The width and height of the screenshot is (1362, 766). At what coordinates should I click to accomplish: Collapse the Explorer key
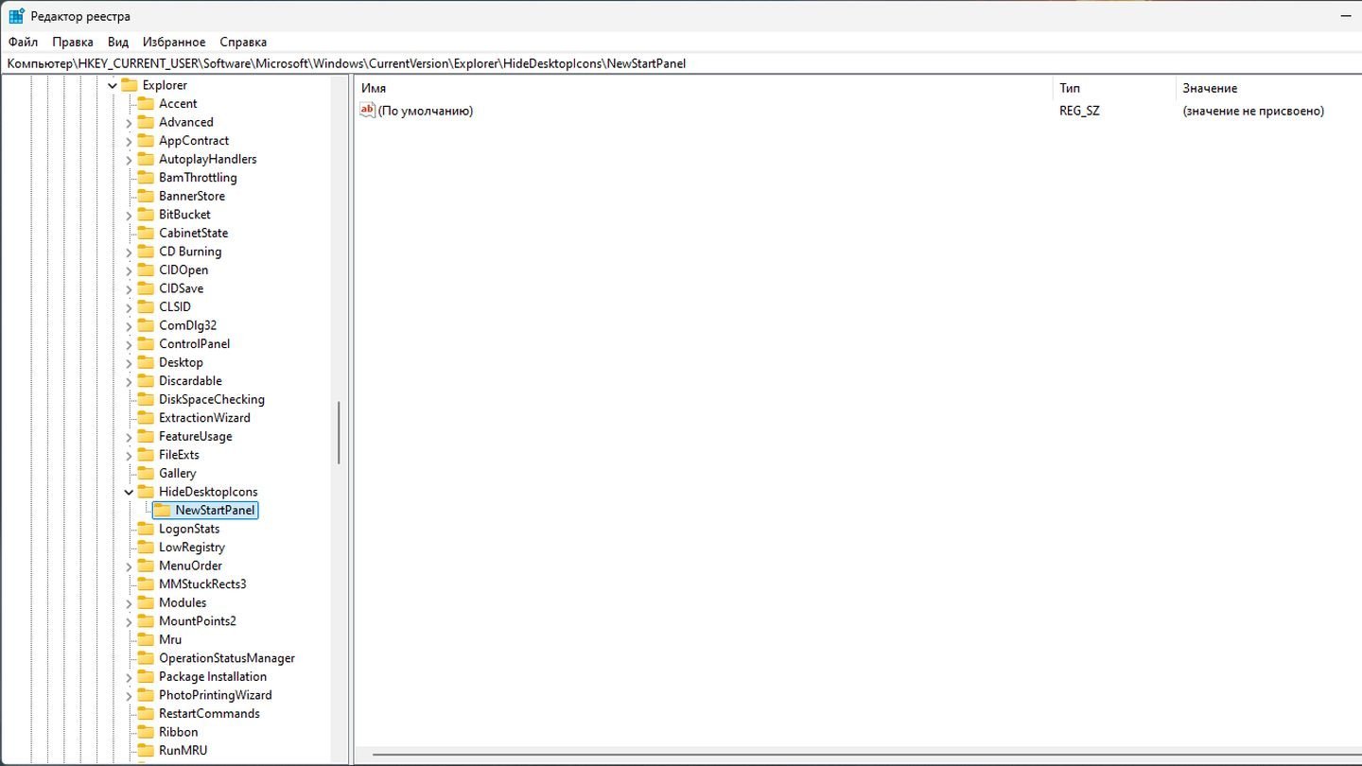point(113,85)
